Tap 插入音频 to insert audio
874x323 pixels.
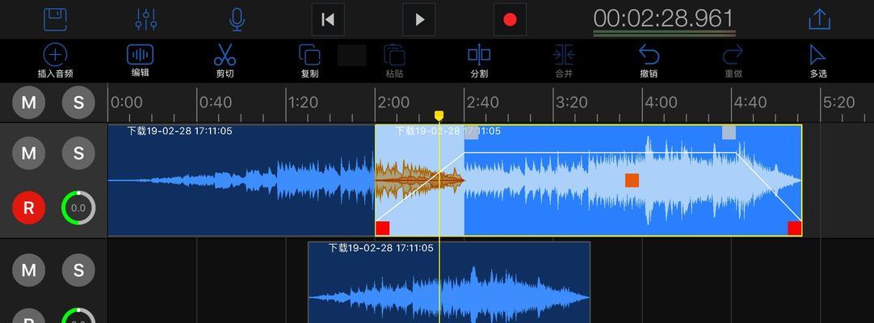pos(55,61)
